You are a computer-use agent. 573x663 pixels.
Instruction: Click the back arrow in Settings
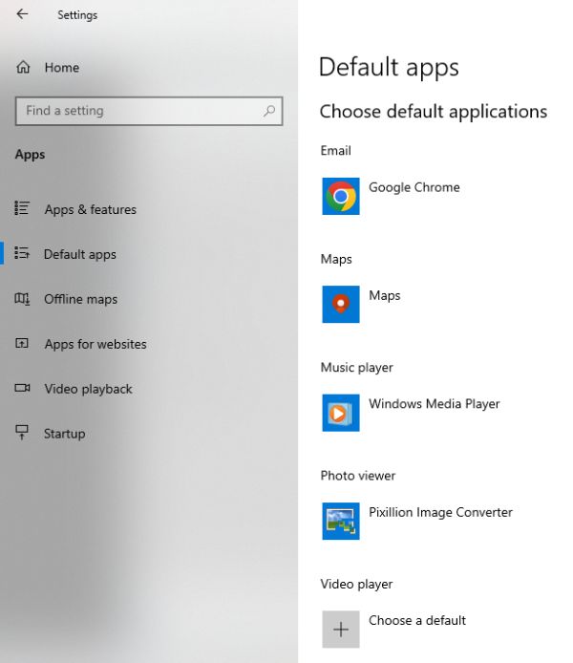point(22,14)
